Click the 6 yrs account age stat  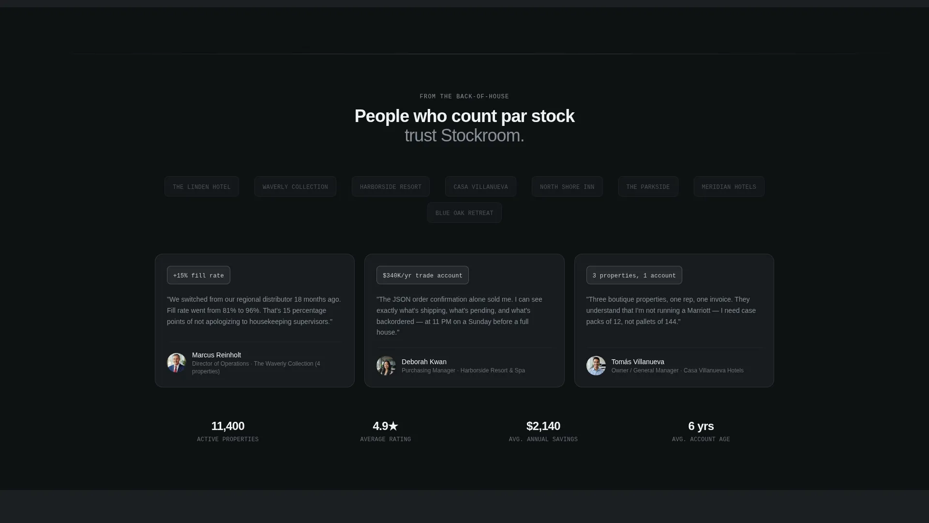click(701, 426)
